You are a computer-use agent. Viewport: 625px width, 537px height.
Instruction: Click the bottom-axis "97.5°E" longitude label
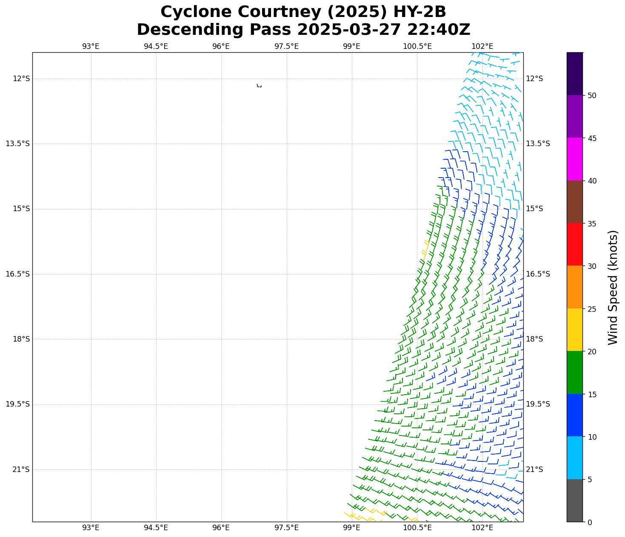286,528
